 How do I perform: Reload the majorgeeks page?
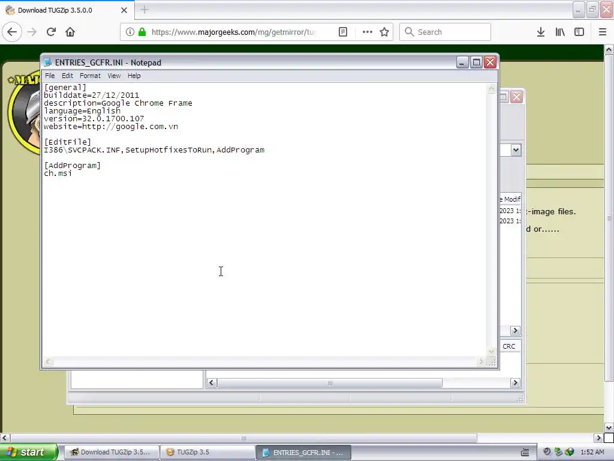click(x=51, y=32)
